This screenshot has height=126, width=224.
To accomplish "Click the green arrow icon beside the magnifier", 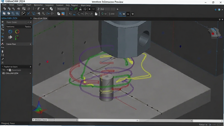I will point(76,9).
